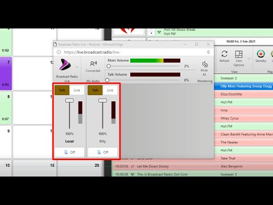The image size is (273, 205).
Task: Adjust the Talk Volume slider handle
Action: coord(107,80)
